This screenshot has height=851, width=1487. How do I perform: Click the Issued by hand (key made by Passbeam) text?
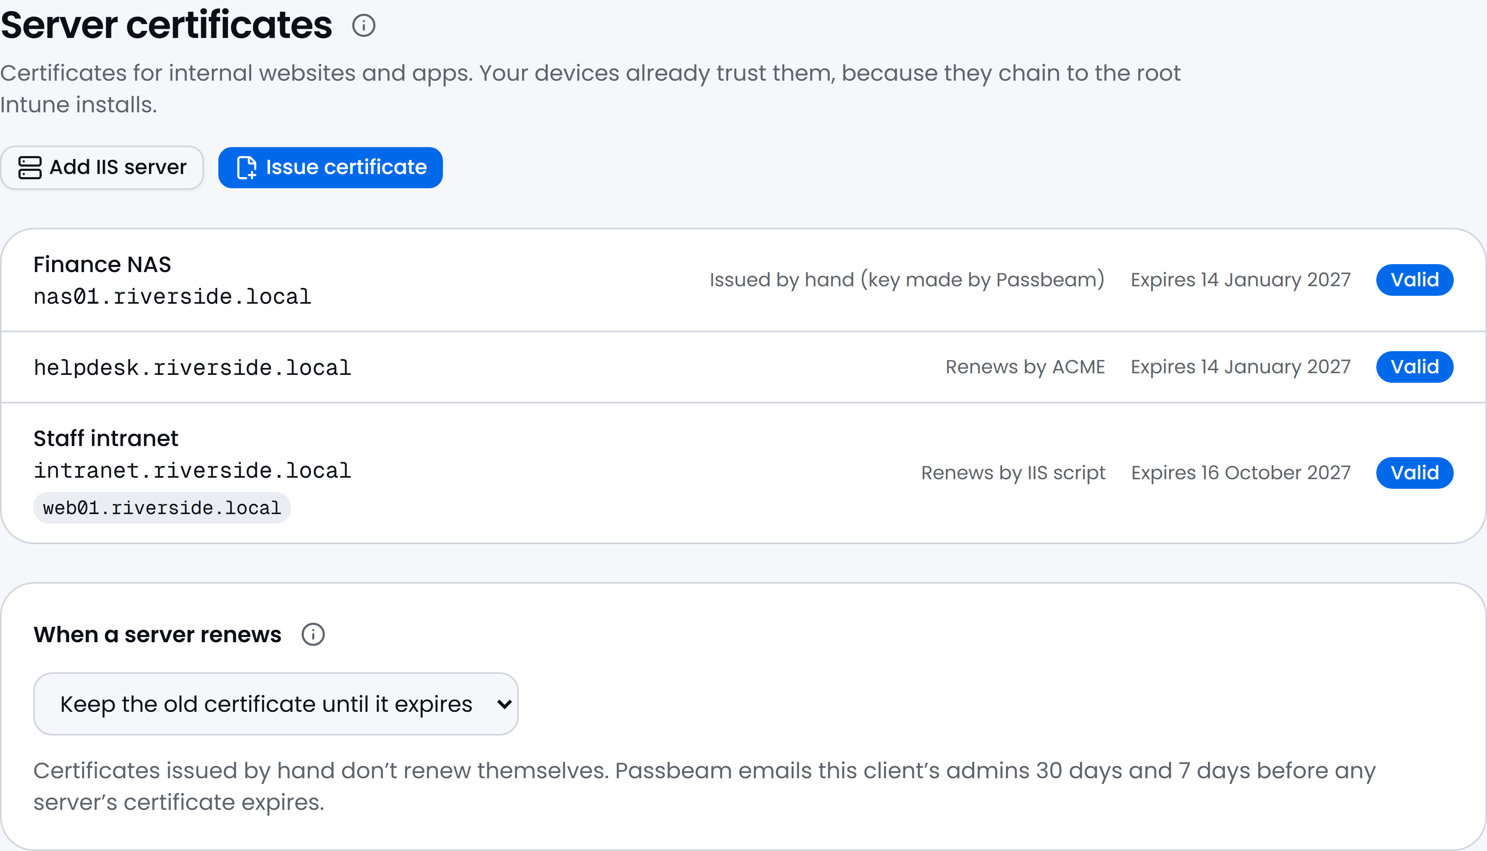tap(907, 280)
